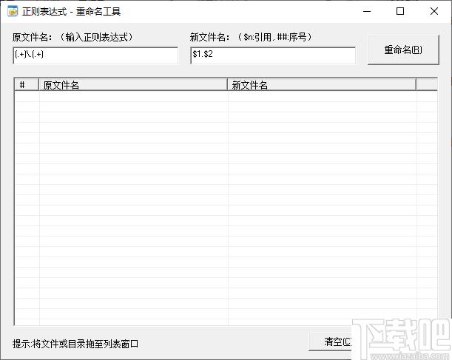Click the first empty row under the 新文件名 column
This screenshot has width=452, height=360.
click(x=322, y=97)
